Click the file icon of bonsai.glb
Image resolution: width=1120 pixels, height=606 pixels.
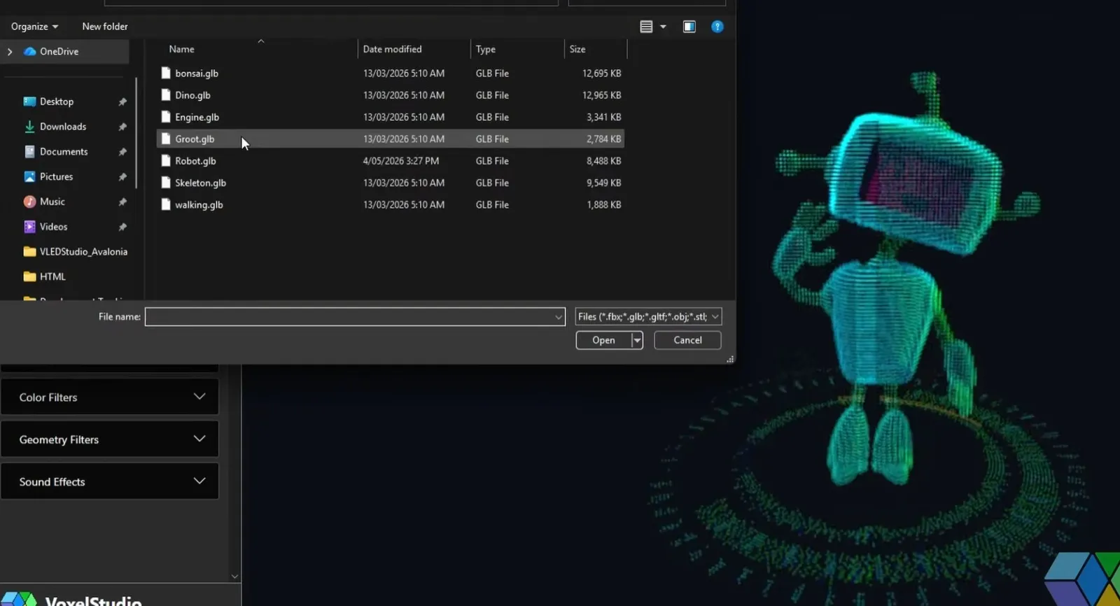click(166, 73)
